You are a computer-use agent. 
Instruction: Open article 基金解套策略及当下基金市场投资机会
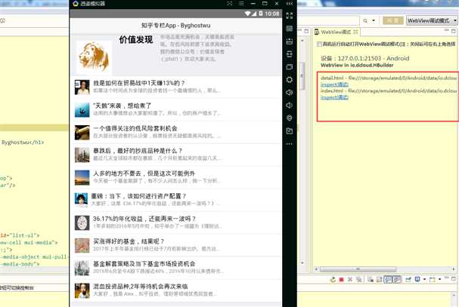pos(175,268)
